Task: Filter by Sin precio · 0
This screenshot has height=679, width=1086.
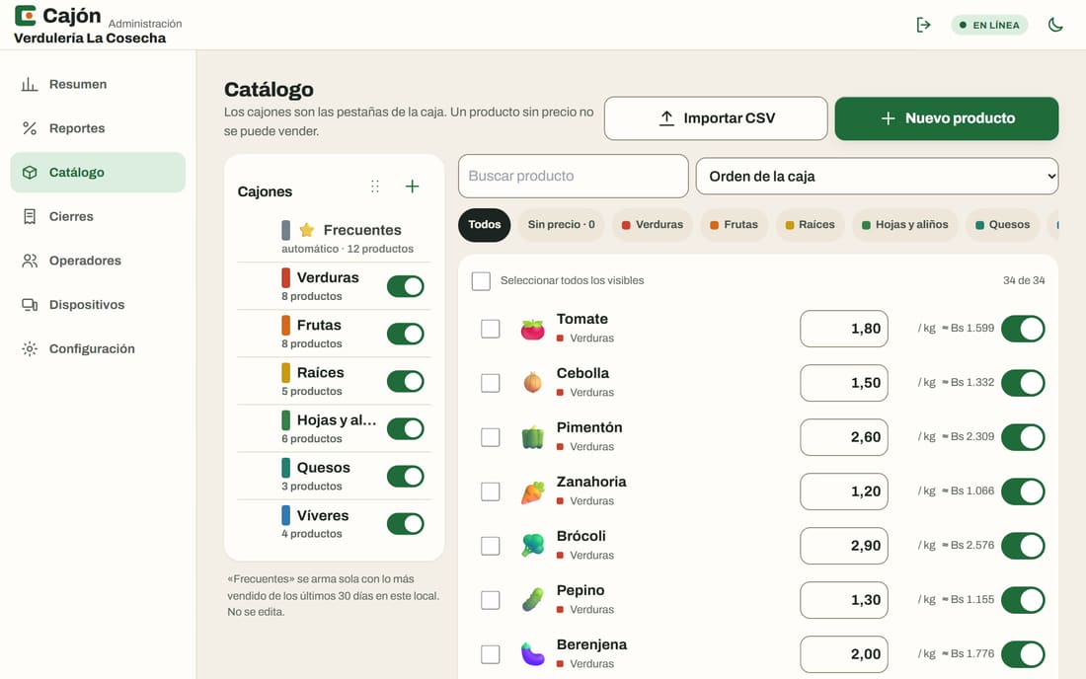Action: pyautogui.click(x=561, y=225)
